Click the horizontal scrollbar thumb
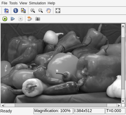Screen dimensions: 126x115 point(61,105)
